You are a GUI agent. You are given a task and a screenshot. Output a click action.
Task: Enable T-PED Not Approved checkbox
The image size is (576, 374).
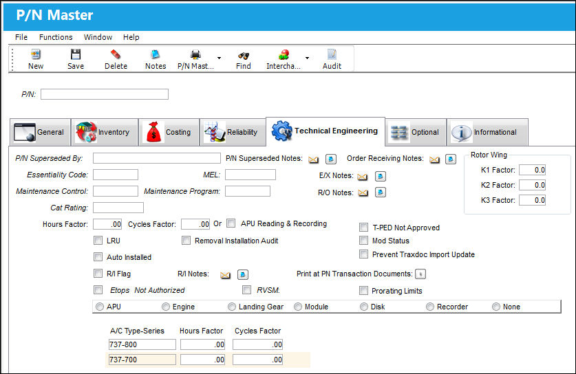(363, 227)
